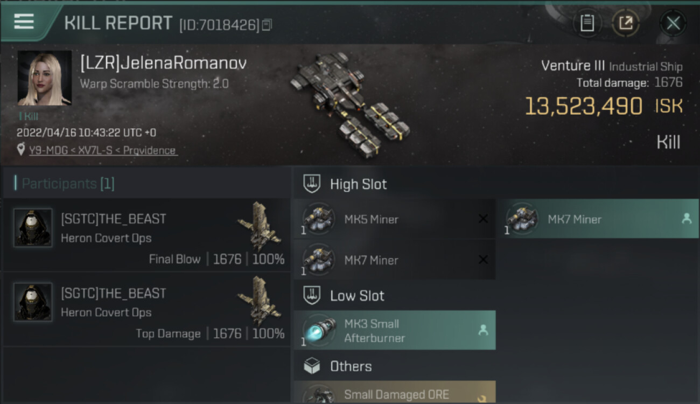Open THE_BEAST Final Blow participant portrait

[33, 228]
